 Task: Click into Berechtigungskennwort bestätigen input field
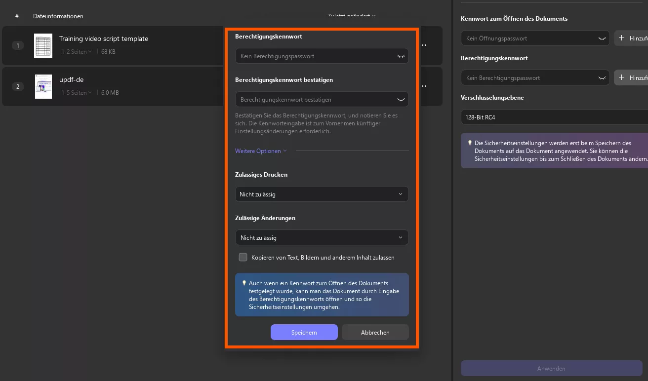click(316, 100)
